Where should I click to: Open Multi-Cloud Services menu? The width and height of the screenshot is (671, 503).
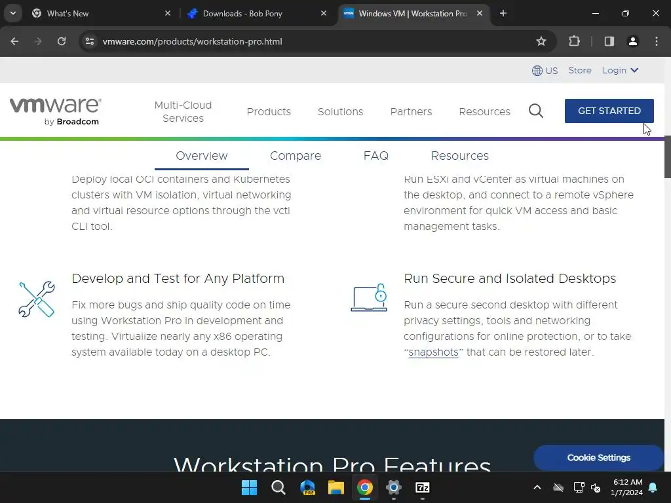click(x=183, y=111)
